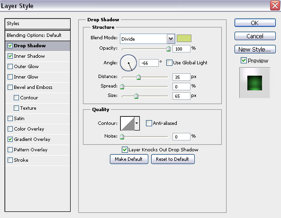Disable Layer Knocks Out Drop Shadow
281x218 pixels.
click(125, 149)
